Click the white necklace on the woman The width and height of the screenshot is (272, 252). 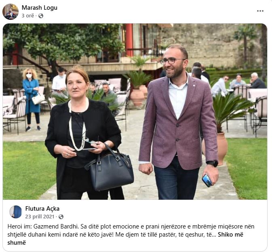[x=77, y=127]
